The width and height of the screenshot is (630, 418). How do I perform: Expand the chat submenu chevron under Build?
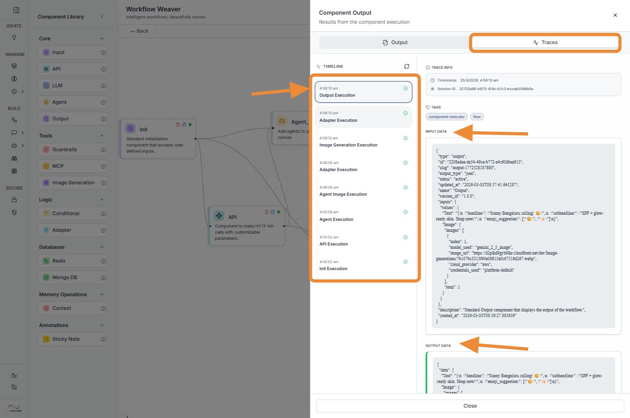[22, 133]
